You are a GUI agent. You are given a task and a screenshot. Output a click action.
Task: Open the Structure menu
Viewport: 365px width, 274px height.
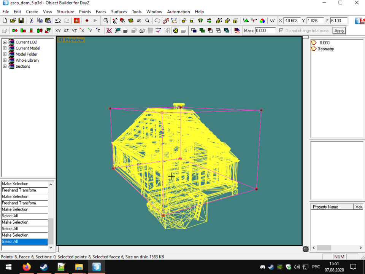pos(65,12)
